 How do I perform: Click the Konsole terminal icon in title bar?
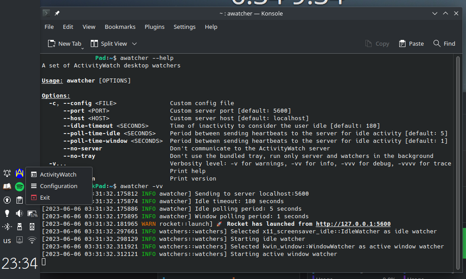[46, 13]
